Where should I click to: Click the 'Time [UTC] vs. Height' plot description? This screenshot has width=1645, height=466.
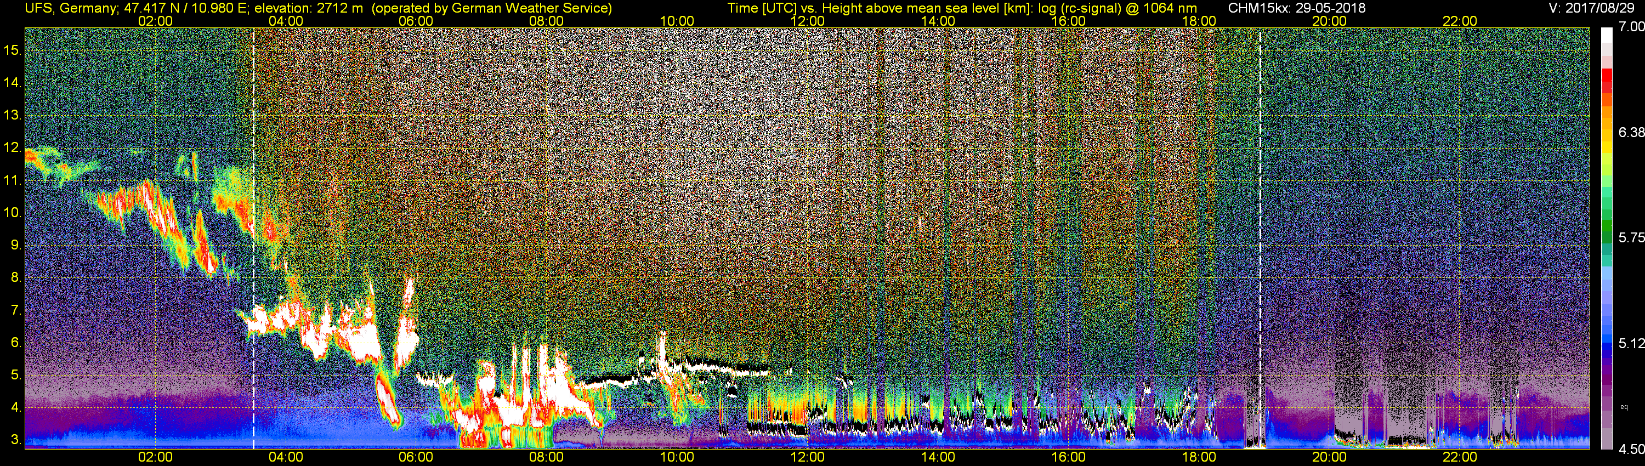tap(962, 8)
